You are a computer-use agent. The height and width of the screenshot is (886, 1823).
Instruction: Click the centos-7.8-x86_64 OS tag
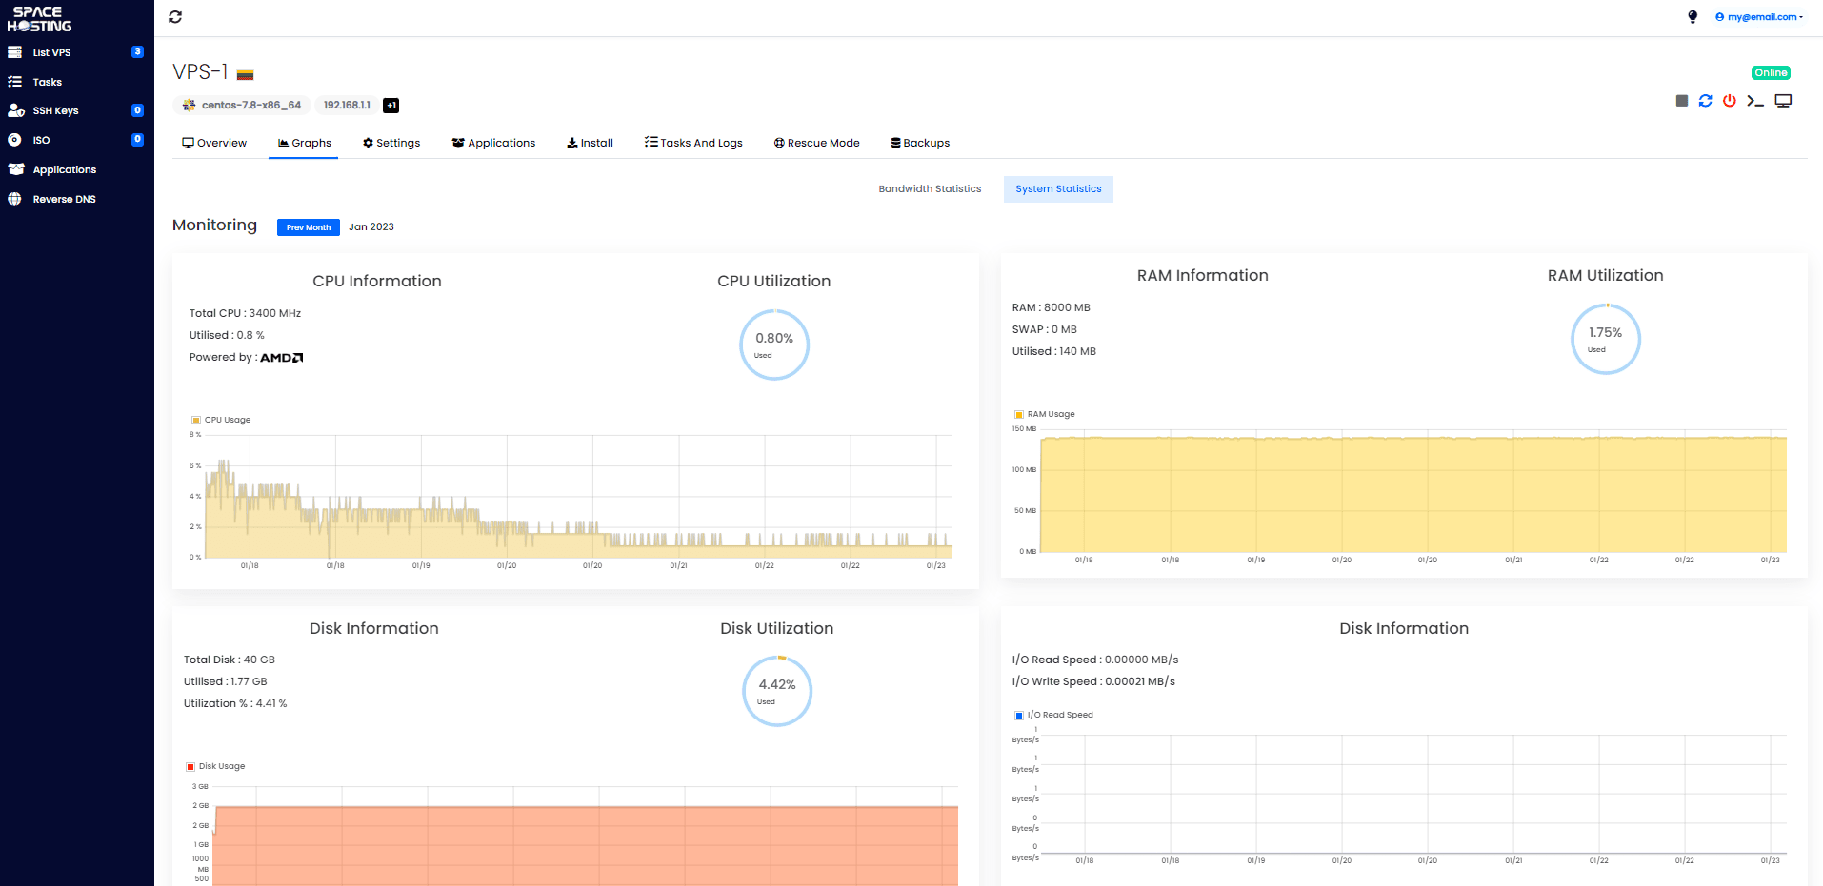tap(242, 106)
